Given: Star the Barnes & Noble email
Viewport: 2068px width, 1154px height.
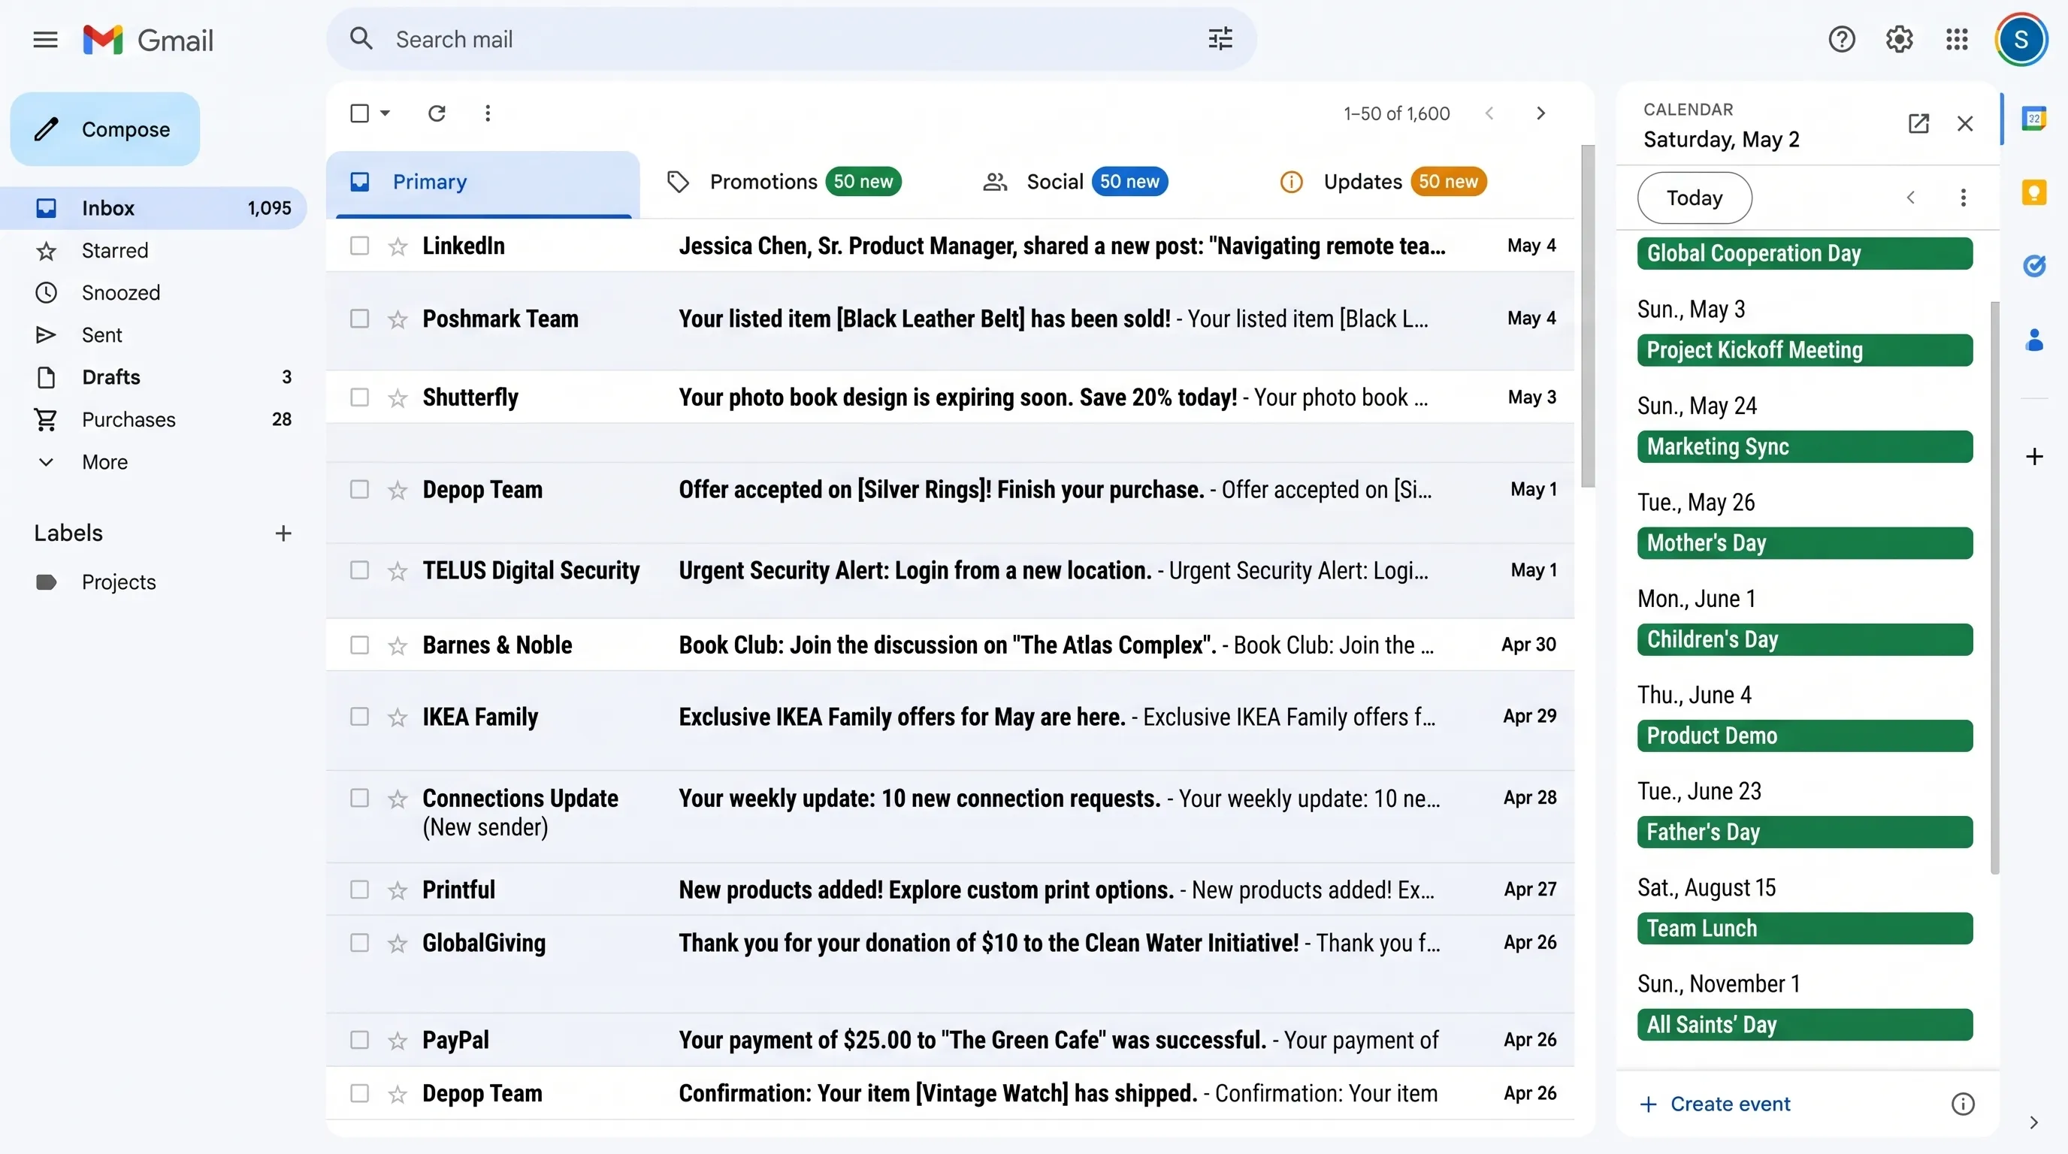Looking at the screenshot, I should click(x=398, y=645).
